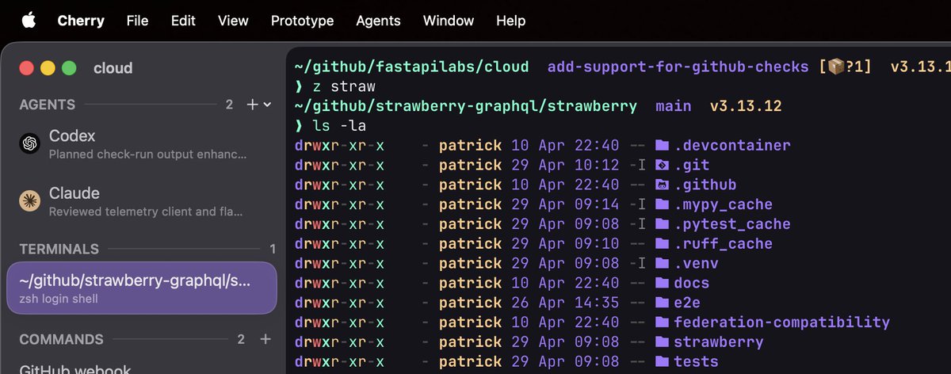
Task: Click the federation-compatibility directory name
Action: [x=782, y=322]
